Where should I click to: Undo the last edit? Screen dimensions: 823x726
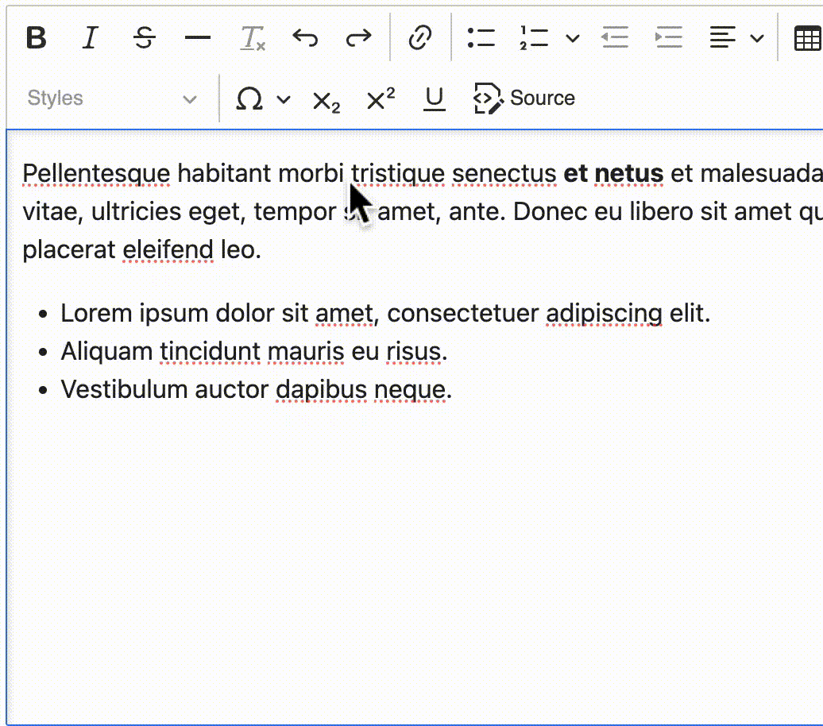pos(305,37)
